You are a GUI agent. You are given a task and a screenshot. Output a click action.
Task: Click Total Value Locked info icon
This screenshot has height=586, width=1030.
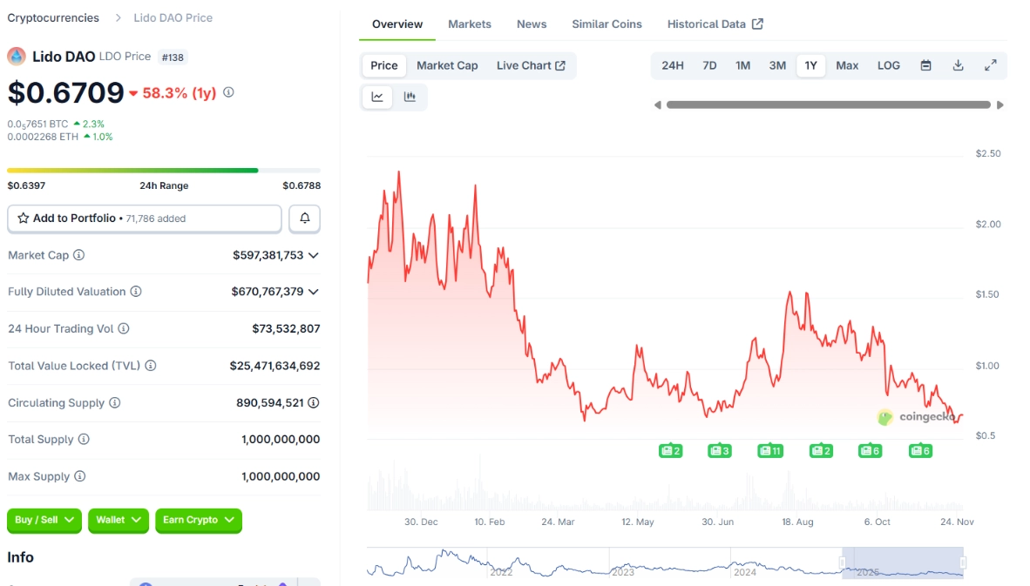pos(152,366)
